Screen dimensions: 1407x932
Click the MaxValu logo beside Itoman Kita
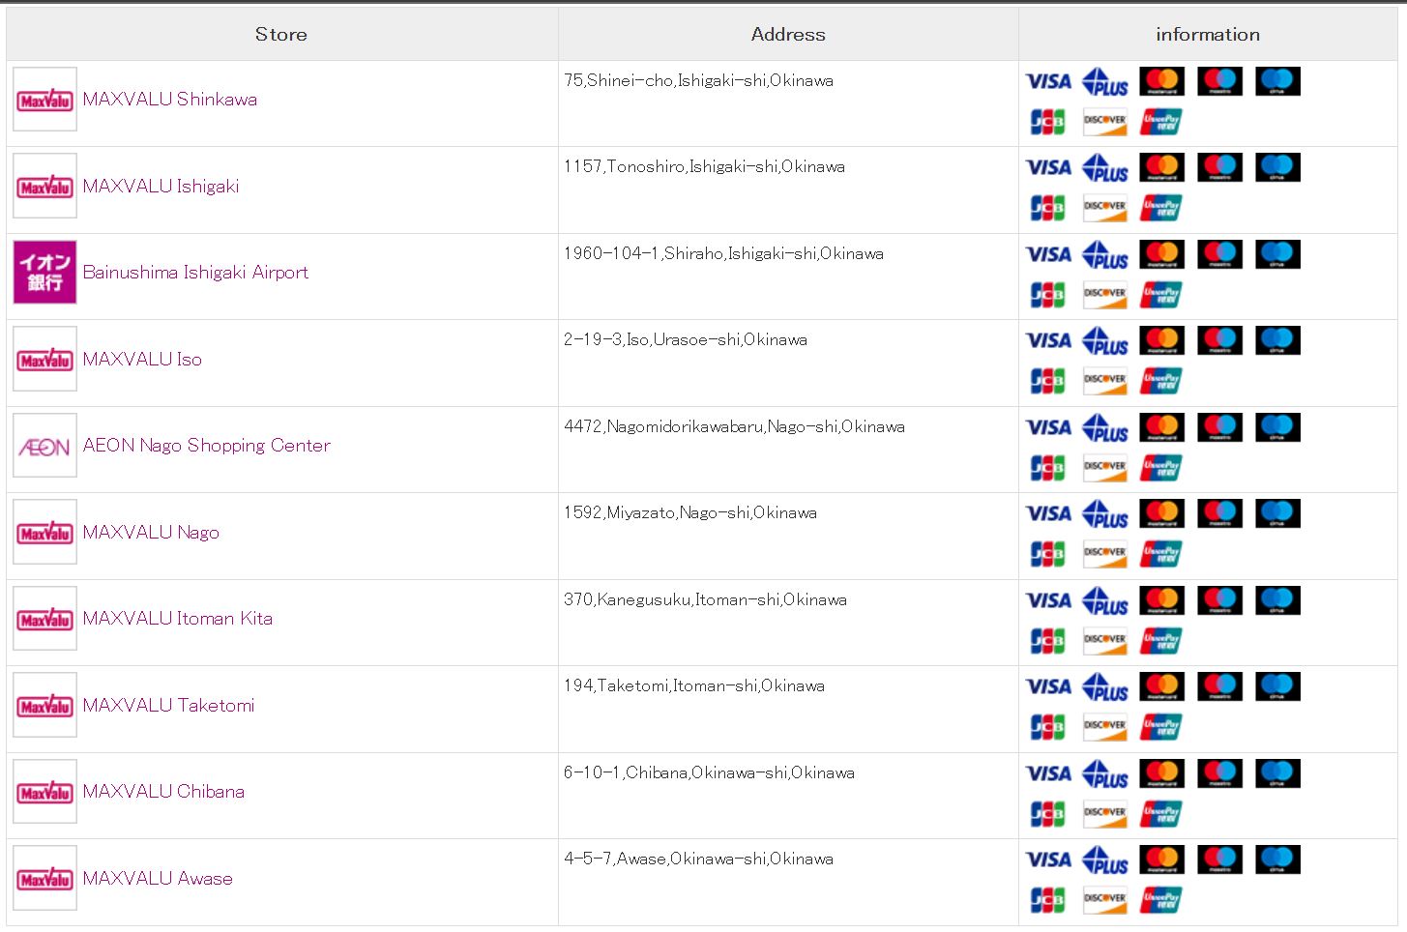(45, 618)
